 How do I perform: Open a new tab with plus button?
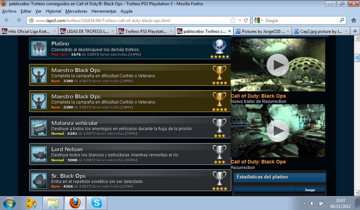tap(355, 31)
